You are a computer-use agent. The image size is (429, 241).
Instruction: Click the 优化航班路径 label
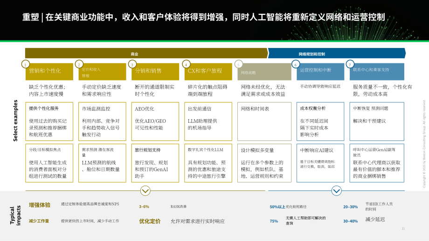(296, 207)
